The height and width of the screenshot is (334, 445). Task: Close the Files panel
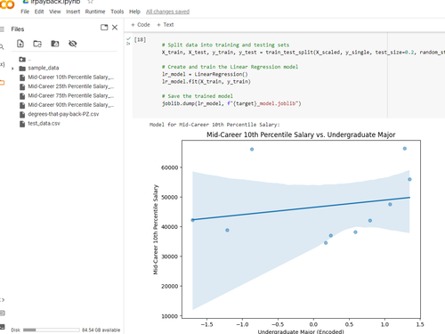coord(115,28)
